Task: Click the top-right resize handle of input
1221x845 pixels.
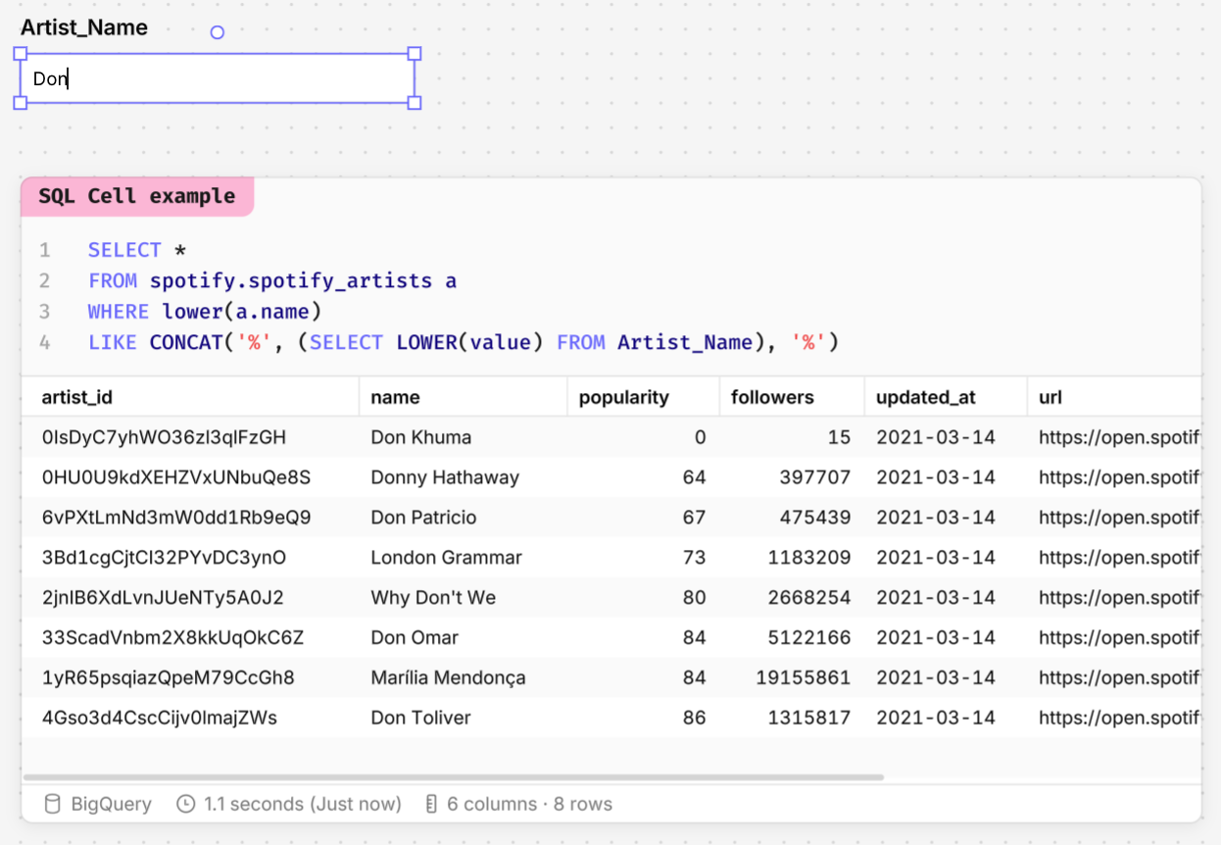Action: point(415,54)
